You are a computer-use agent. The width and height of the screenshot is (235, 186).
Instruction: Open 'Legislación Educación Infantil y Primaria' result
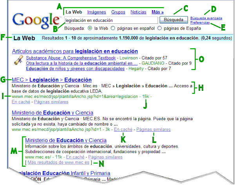pos(64,173)
